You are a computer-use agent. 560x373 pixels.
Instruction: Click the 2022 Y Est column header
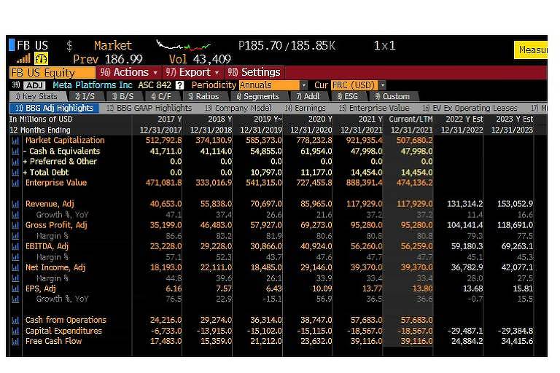click(x=464, y=119)
